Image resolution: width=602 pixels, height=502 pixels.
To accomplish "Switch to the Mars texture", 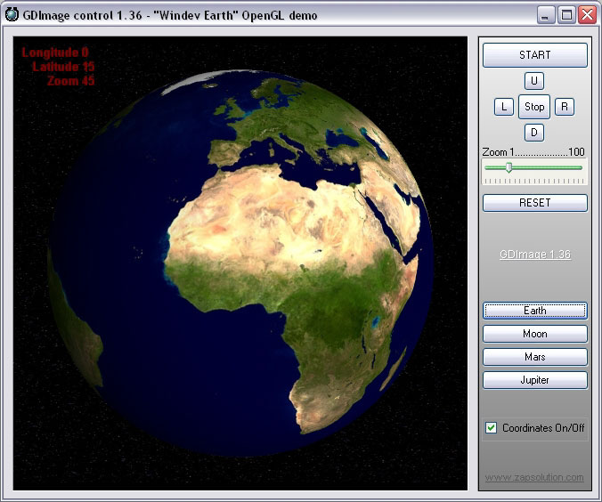I will click(535, 357).
